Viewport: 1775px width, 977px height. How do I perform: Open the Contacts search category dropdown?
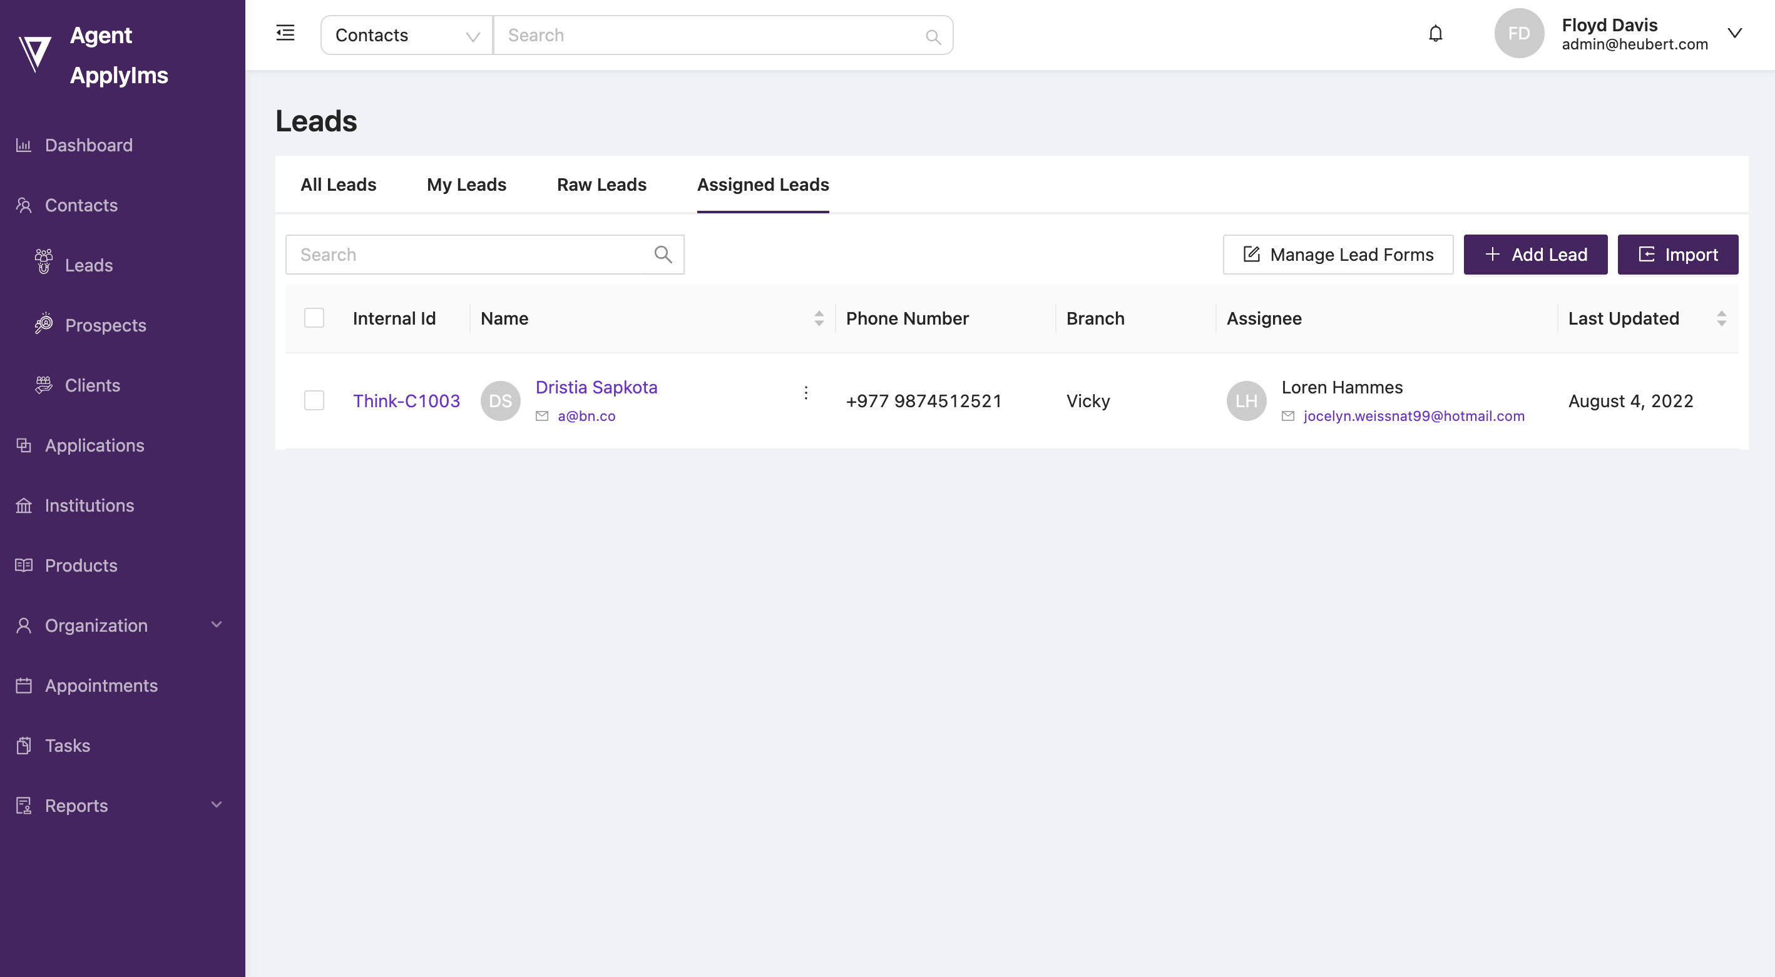pyautogui.click(x=407, y=35)
